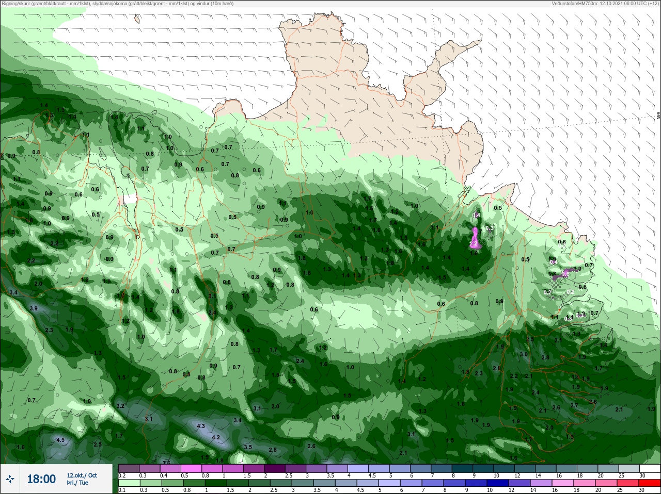661x494 pixels.
Task: Pick the bright red legend swatch
Action: 649,483
